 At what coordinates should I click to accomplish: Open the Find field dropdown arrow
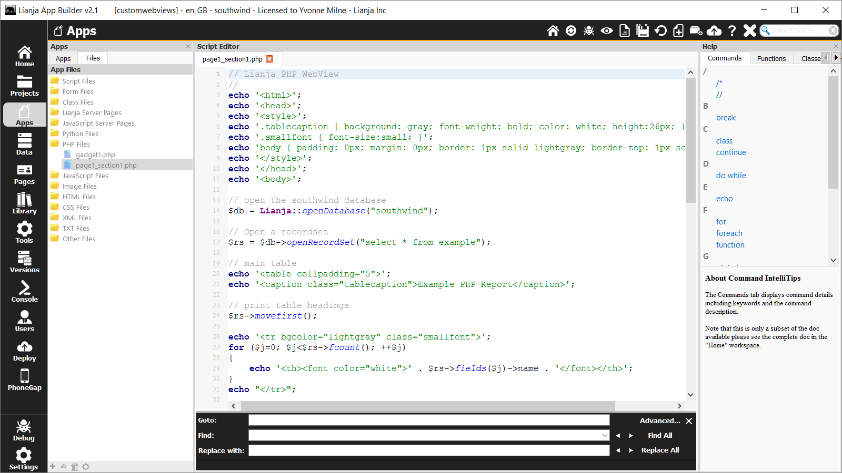pos(605,436)
